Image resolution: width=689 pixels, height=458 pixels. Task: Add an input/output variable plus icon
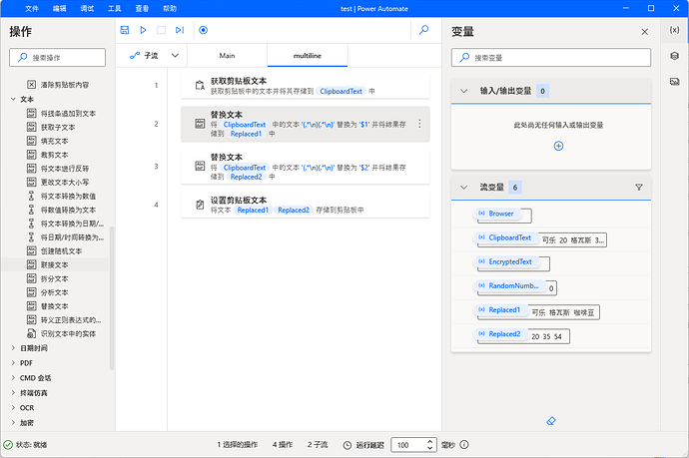tap(558, 146)
